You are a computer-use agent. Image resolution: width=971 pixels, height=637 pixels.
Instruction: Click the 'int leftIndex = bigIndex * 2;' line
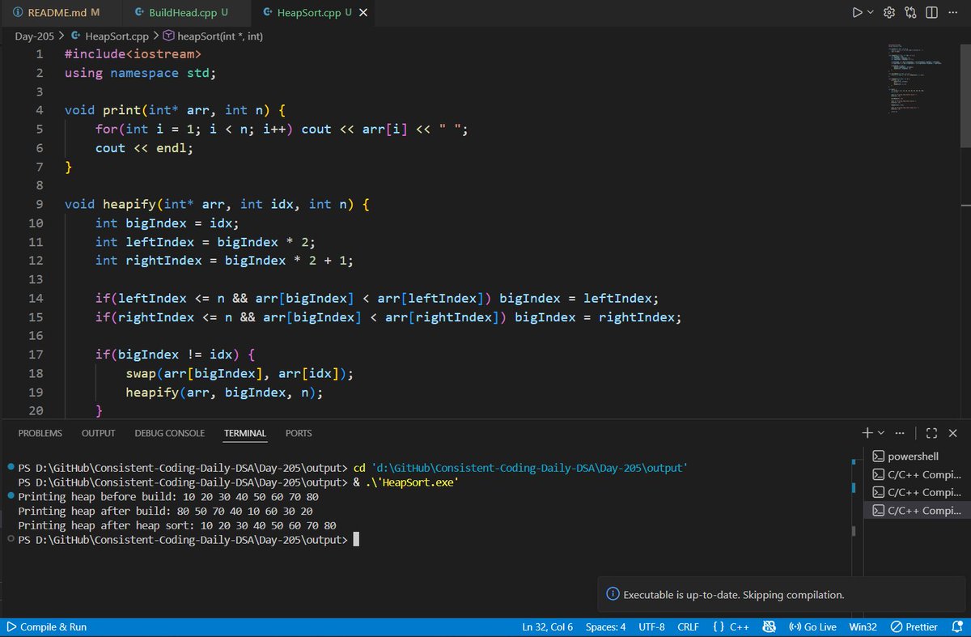(x=206, y=242)
